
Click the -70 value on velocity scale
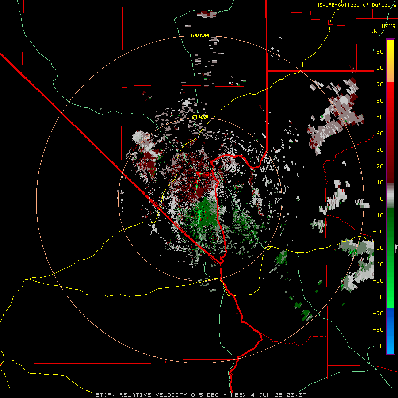(378, 314)
